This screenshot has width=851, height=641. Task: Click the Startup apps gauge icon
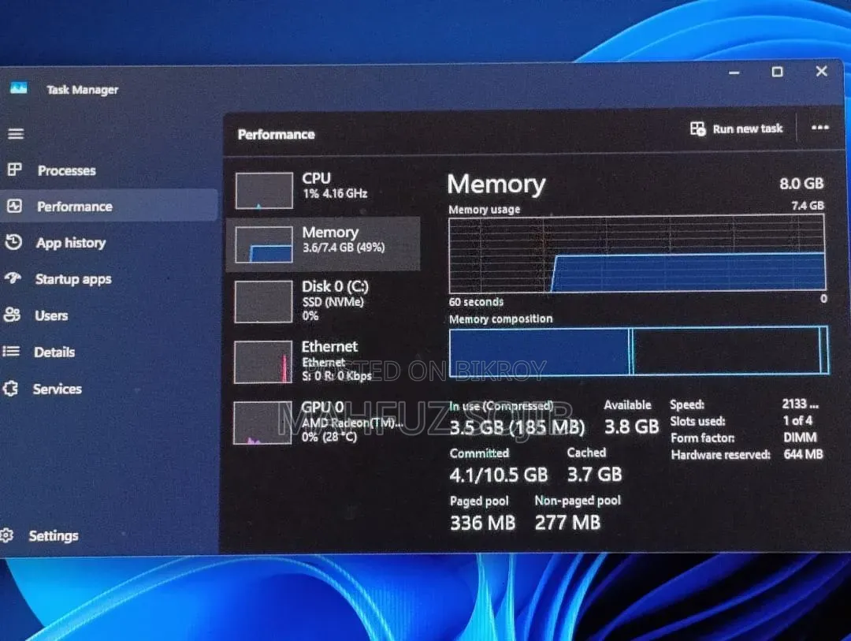point(13,278)
